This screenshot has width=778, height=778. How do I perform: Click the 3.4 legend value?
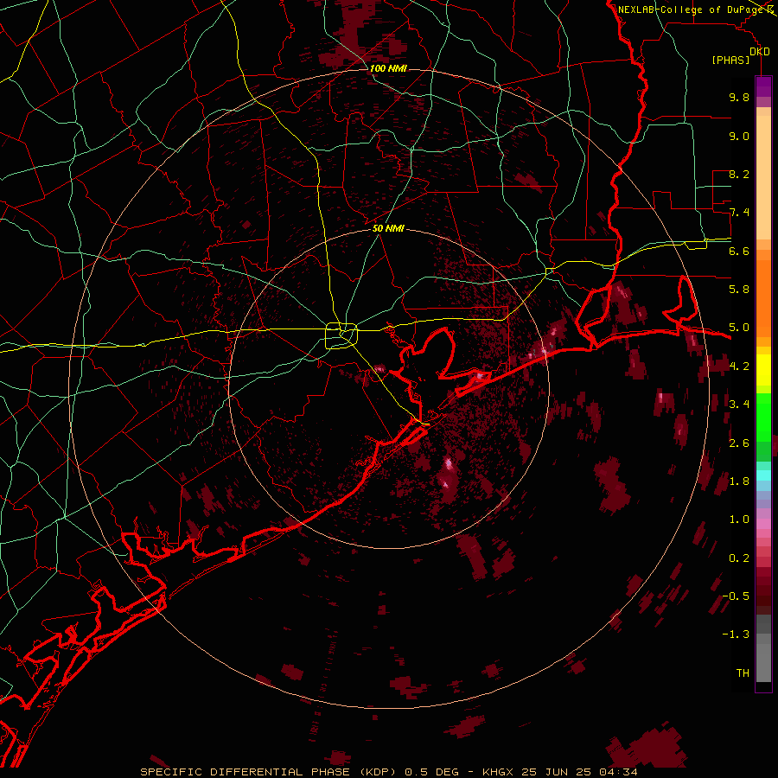(x=739, y=405)
